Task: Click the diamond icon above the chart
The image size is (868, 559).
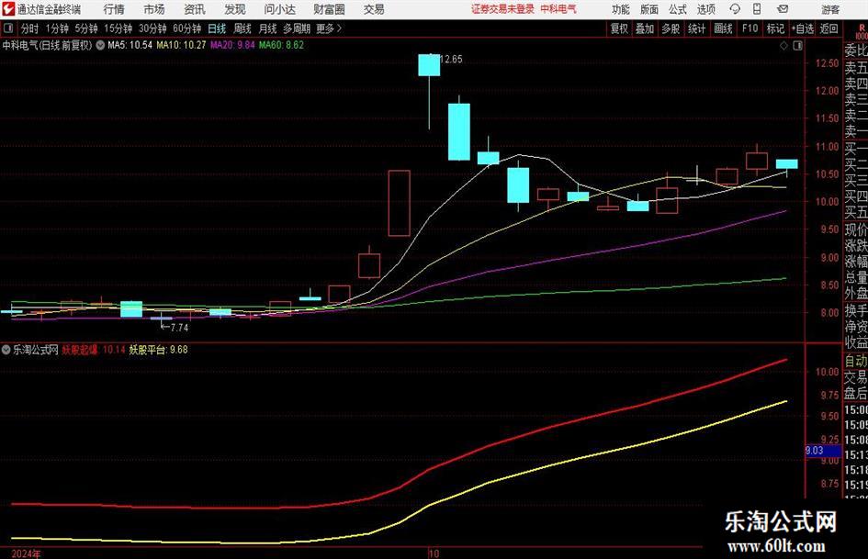Action: point(783,46)
